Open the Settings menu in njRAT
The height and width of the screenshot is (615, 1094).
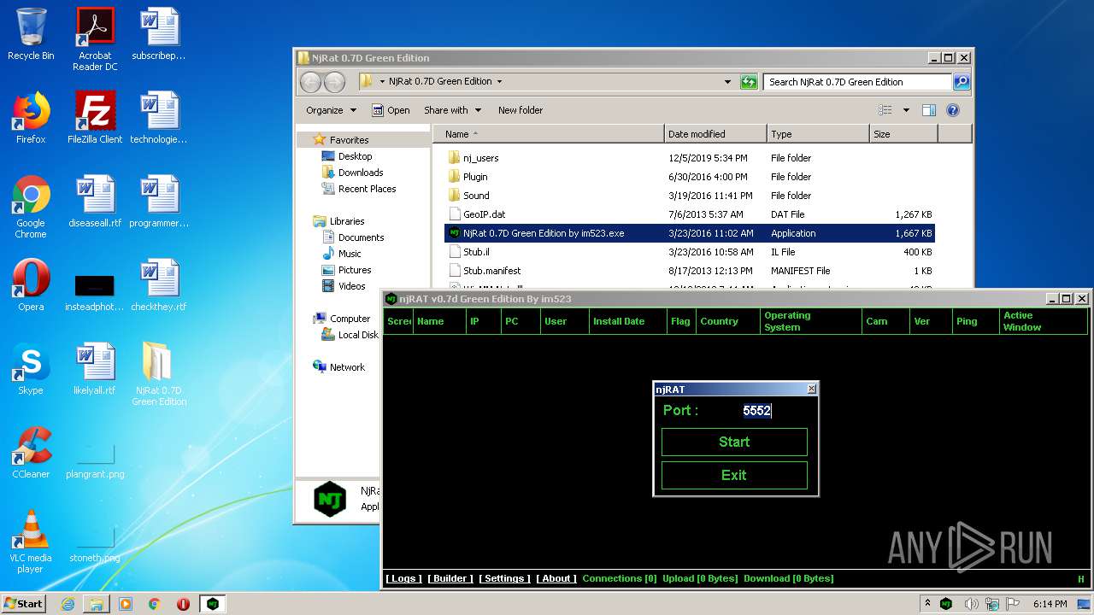504,578
